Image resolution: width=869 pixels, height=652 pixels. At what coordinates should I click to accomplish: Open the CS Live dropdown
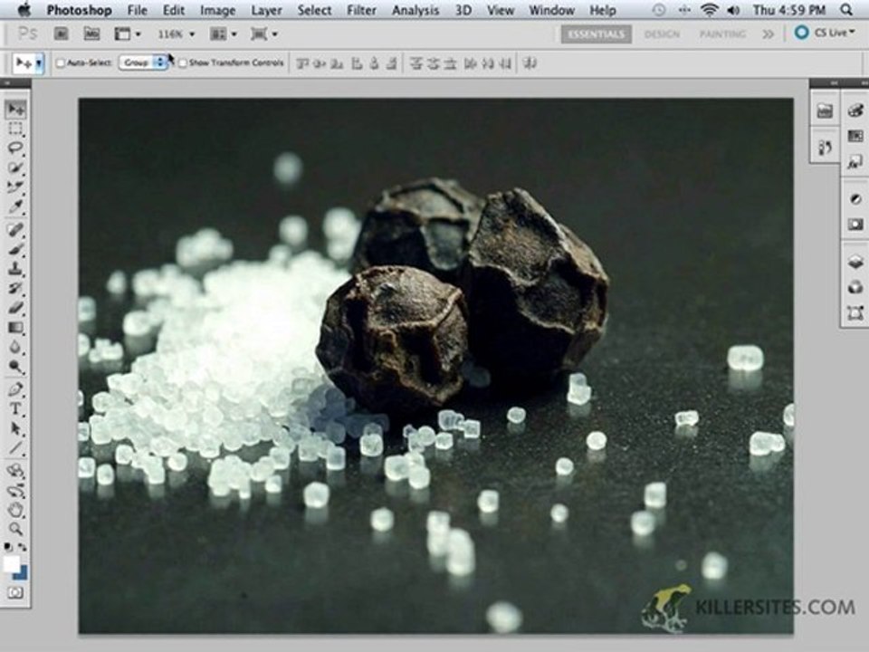825,33
